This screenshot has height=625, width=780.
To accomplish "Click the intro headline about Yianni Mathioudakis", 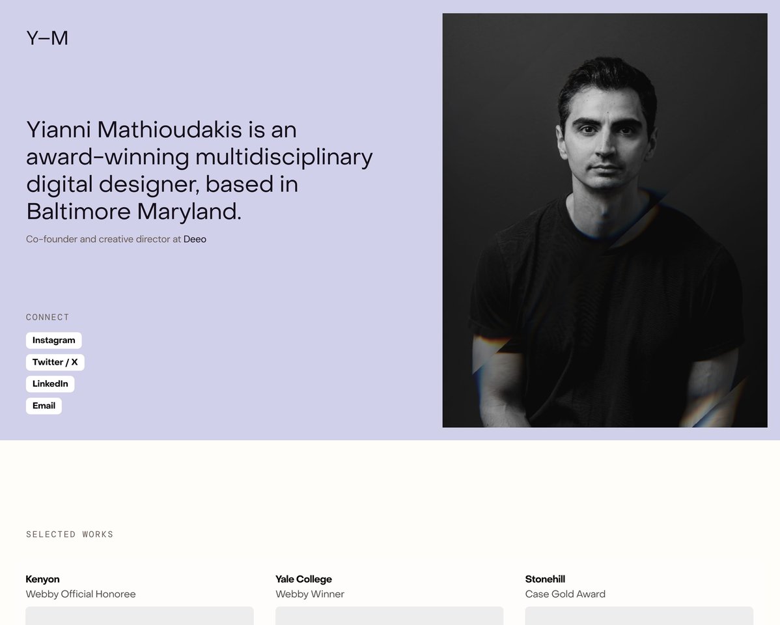I will point(199,170).
